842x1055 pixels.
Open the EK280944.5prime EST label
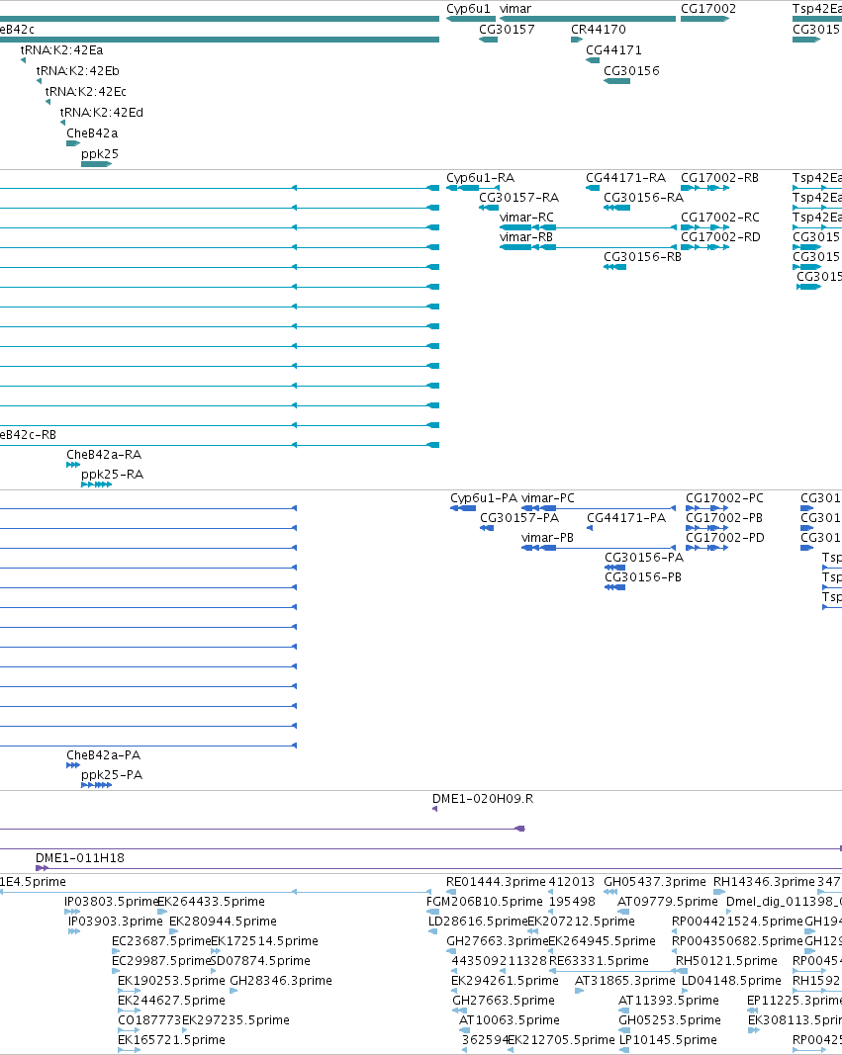pyautogui.click(x=223, y=922)
